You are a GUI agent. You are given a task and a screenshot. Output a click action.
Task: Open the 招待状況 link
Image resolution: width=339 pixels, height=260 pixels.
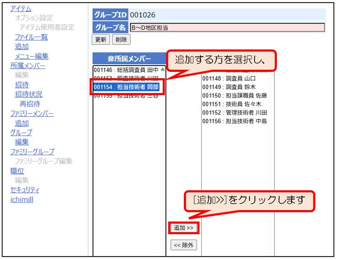point(28,94)
